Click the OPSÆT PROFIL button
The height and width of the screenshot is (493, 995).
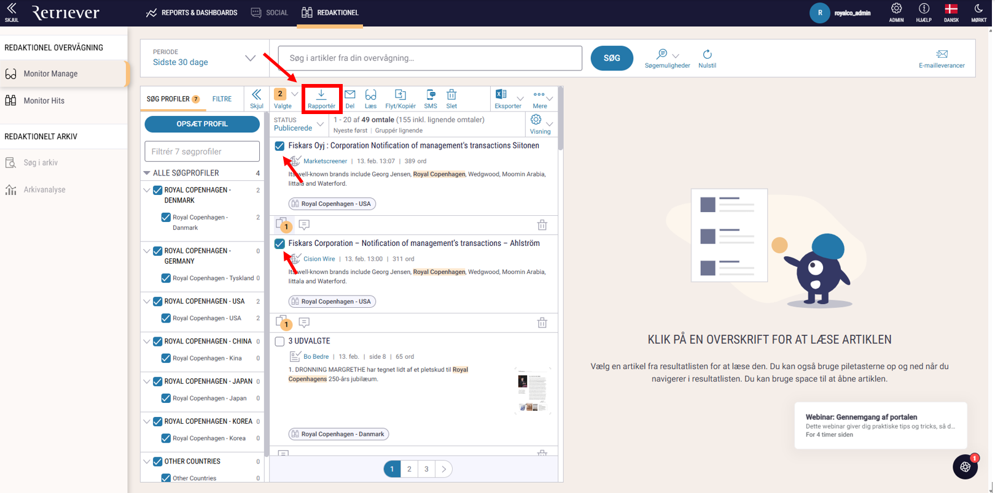[x=202, y=124]
